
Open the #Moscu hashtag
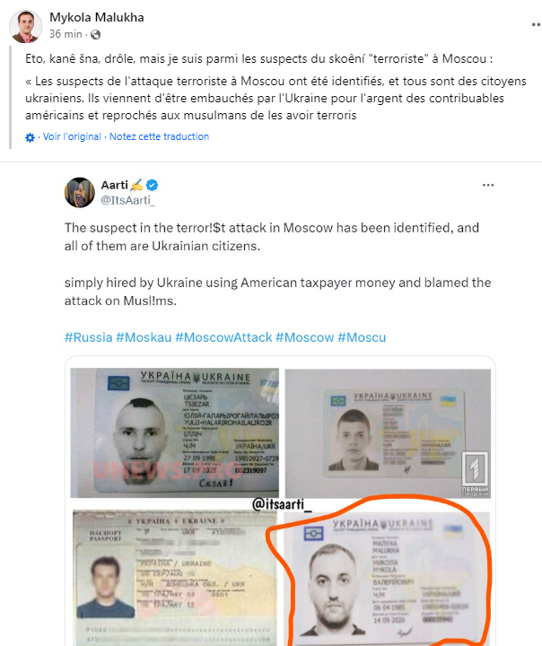pyautogui.click(x=362, y=337)
